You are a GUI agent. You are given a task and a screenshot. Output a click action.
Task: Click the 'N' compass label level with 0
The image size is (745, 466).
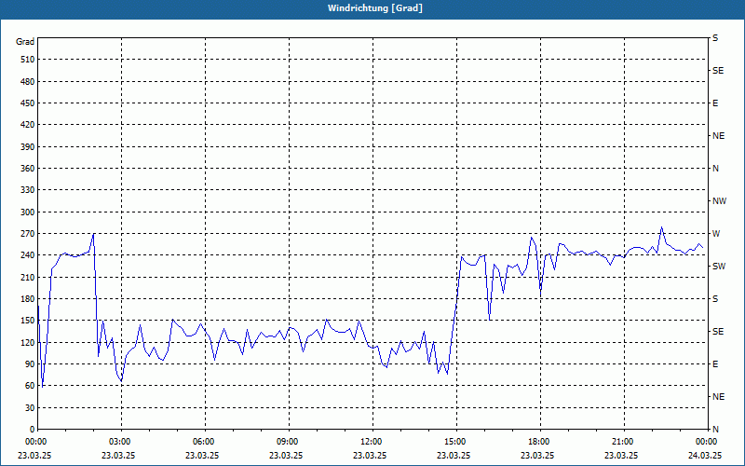[x=715, y=430]
